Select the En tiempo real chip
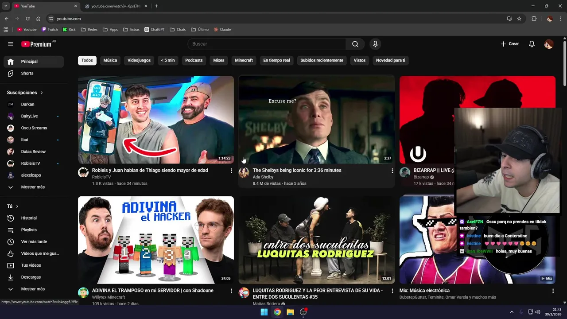 tap(276, 60)
